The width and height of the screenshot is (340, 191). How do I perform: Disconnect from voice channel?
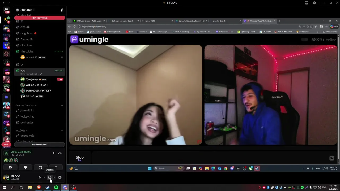60,153
